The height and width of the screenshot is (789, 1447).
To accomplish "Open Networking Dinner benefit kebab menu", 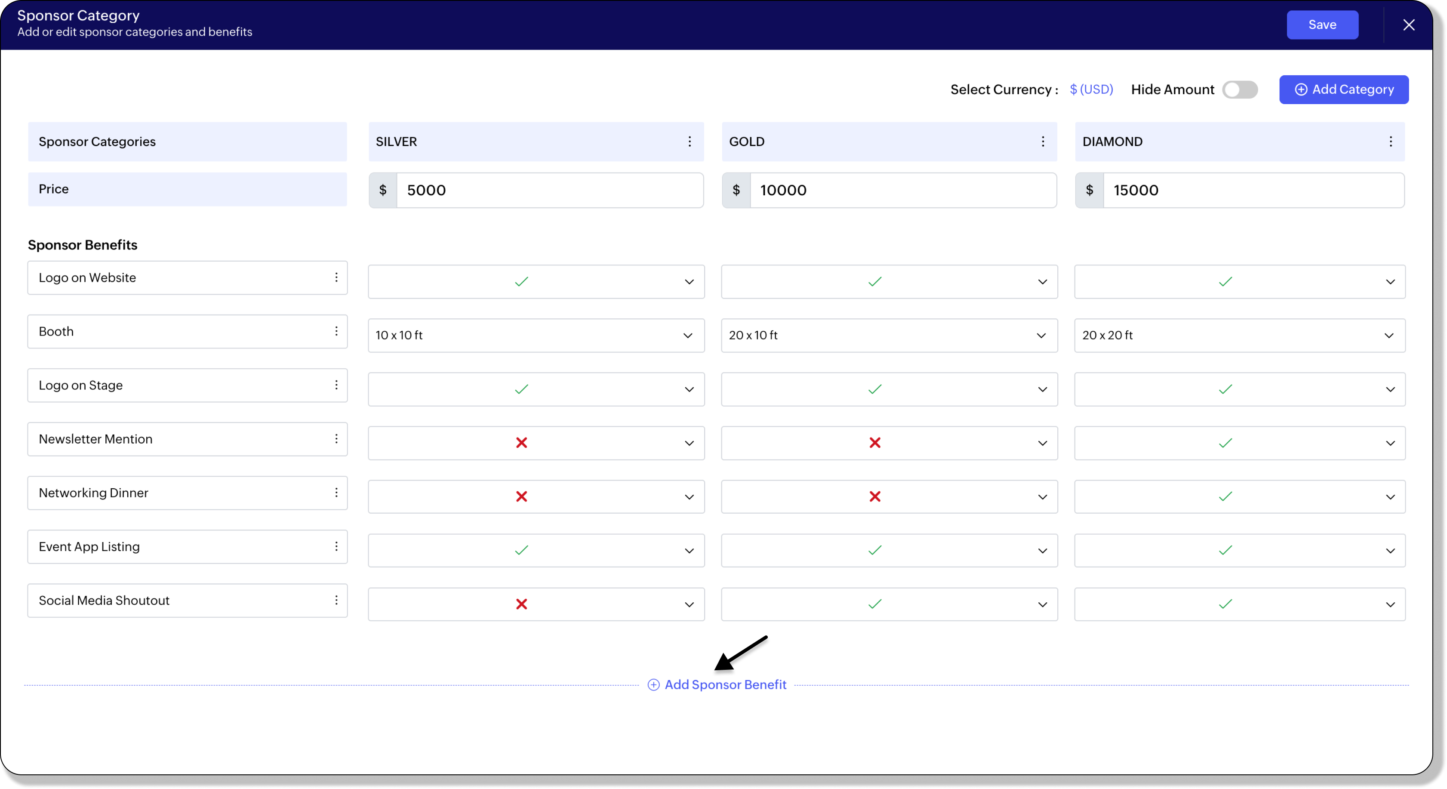I will tap(336, 493).
